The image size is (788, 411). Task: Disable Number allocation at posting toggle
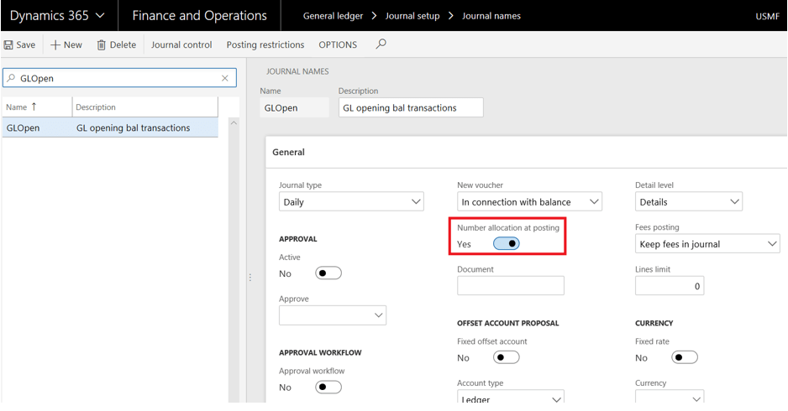point(506,243)
